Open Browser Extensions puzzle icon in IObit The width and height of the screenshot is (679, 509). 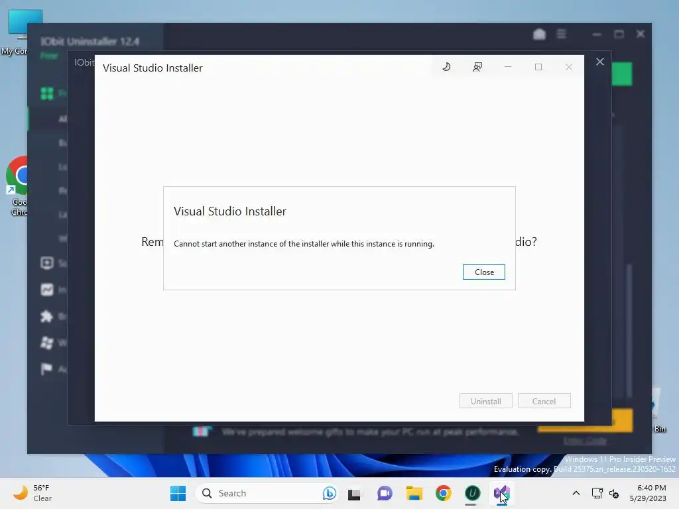click(47, 316)
